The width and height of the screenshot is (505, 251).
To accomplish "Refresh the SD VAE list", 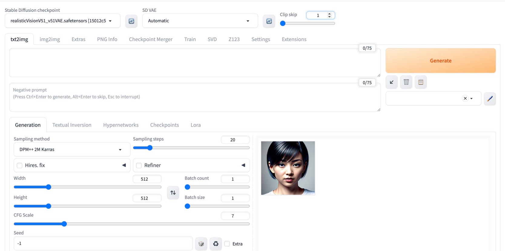I will tap(269, 21).
